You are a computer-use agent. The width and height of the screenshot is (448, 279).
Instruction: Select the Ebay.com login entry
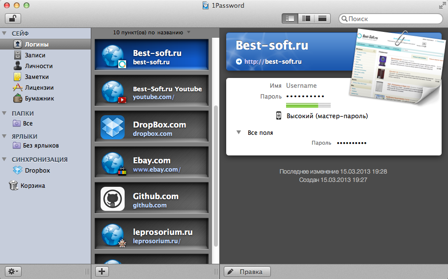[x=152, y=162]
